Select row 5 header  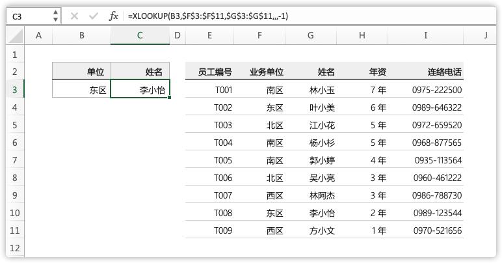point(15,124)
